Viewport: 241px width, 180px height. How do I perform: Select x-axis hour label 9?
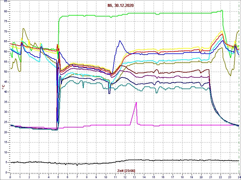pyautogui.click(x=96, y=177)
